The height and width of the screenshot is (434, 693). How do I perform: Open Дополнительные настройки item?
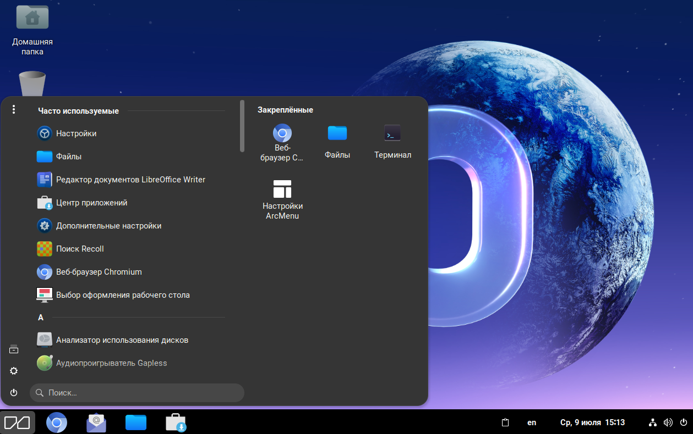108,226
